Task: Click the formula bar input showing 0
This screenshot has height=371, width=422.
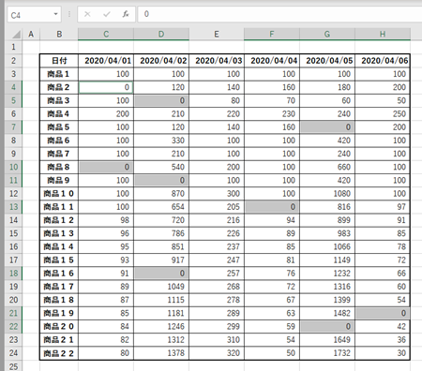Action: point(279,14)
